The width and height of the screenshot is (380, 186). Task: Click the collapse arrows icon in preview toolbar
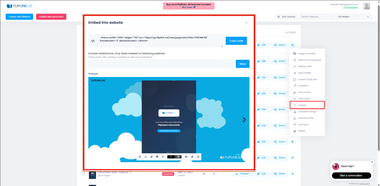tap(152, 157)
